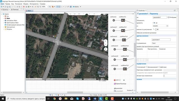Switch to the Палитра tab
This screenshot has height=101, width=179.
coord(15,10)
